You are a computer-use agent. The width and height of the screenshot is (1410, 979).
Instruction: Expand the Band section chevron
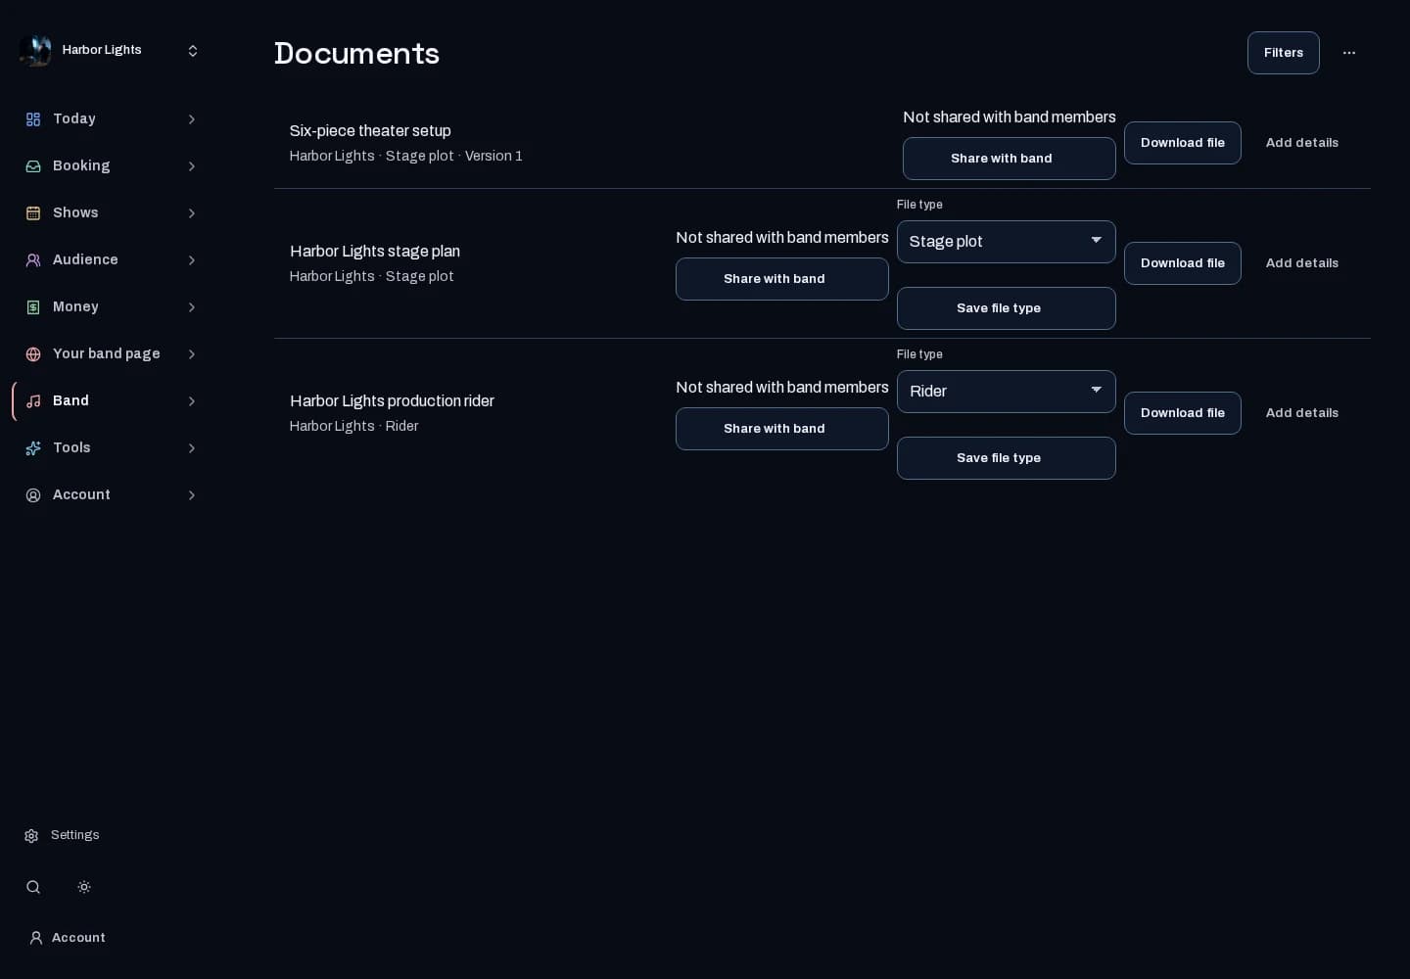click(192, 401)
